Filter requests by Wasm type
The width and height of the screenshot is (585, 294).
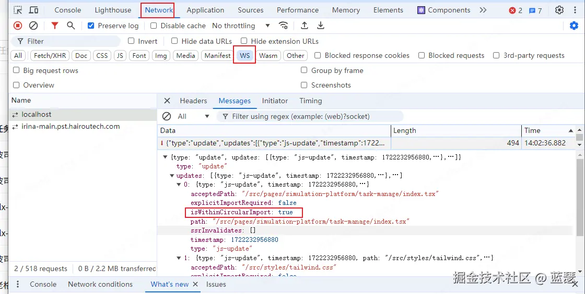pos(268,55)
